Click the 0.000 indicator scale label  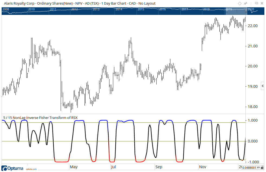[253, 141]
